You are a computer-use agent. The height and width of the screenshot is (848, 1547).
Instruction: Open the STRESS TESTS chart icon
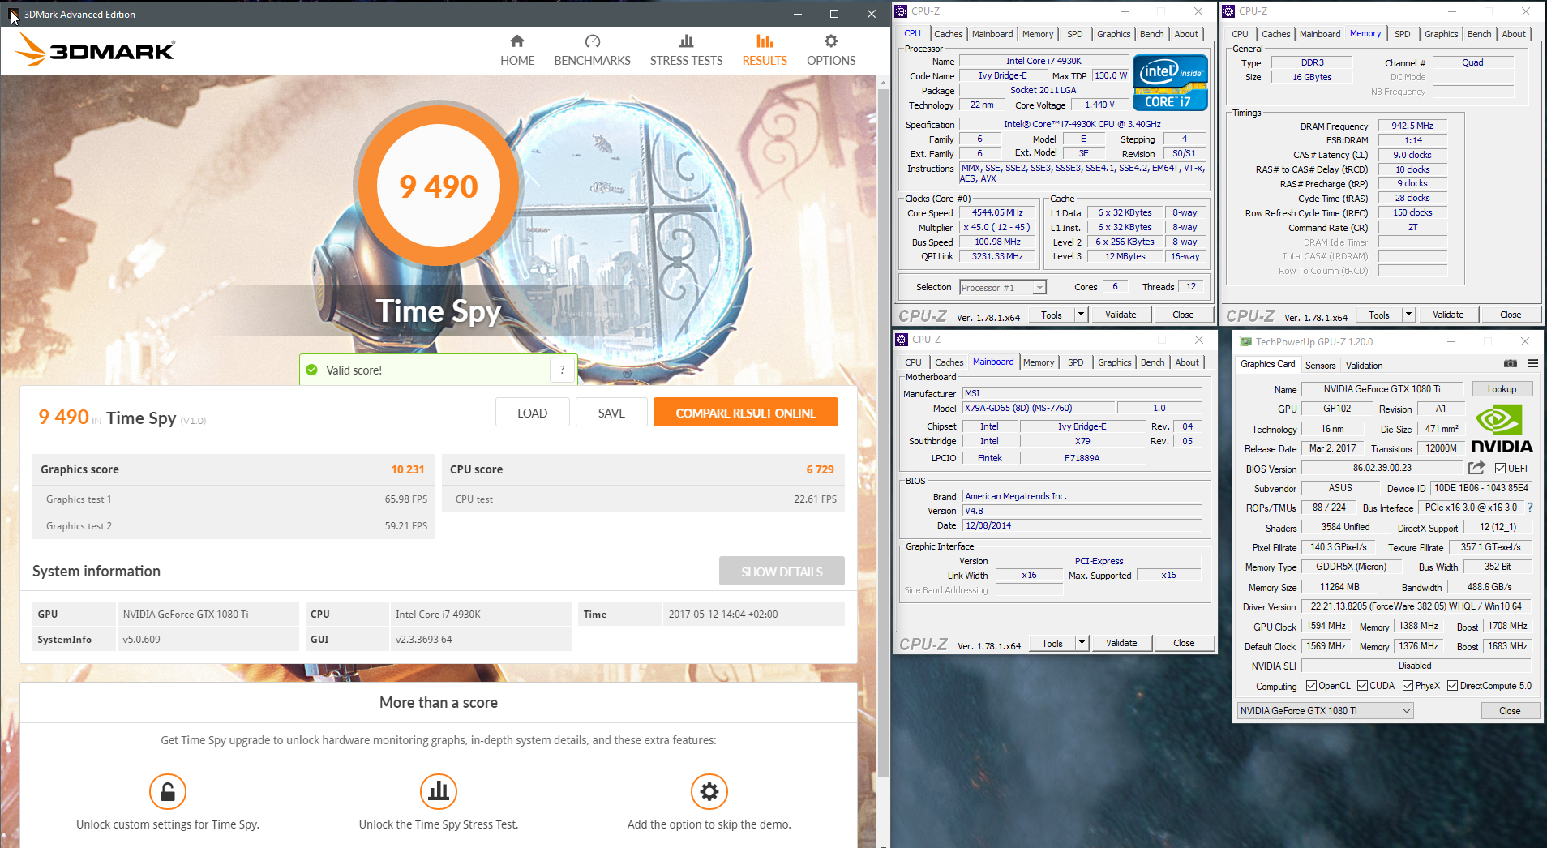pyautogui.click(x=686, y=41)
